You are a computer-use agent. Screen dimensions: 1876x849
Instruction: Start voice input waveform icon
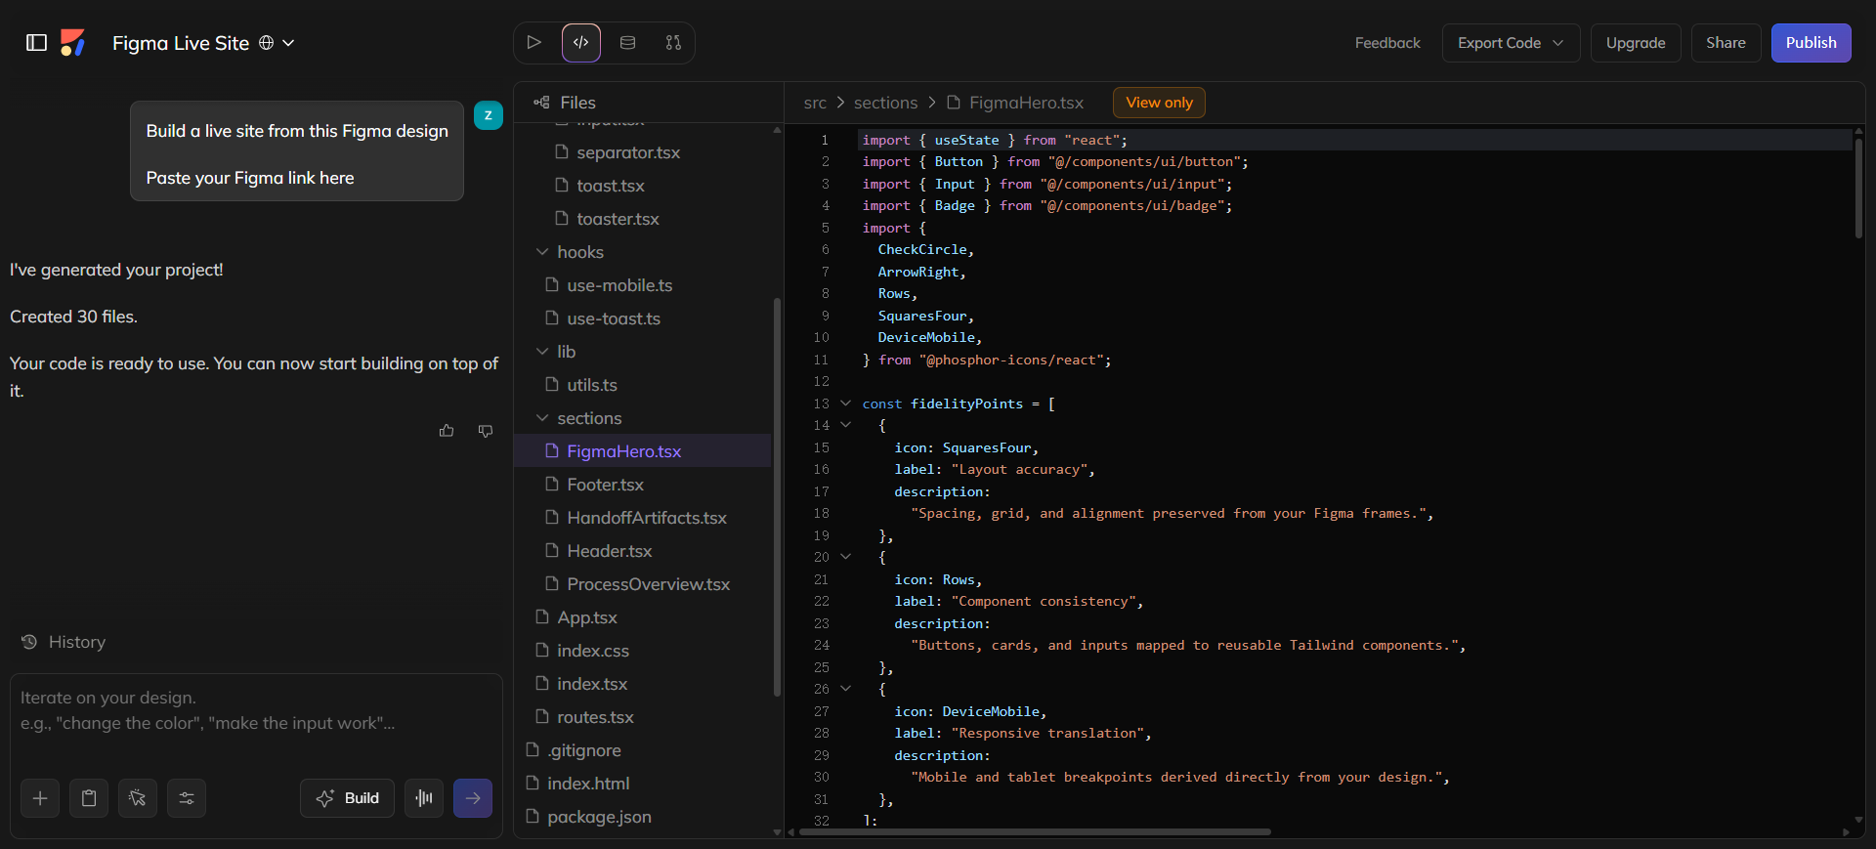point(424,798)
